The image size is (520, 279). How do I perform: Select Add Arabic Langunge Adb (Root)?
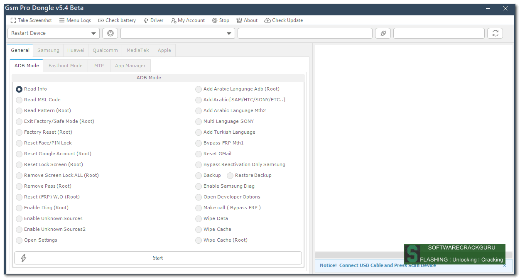pyautogui.click(x=237, y=89)
